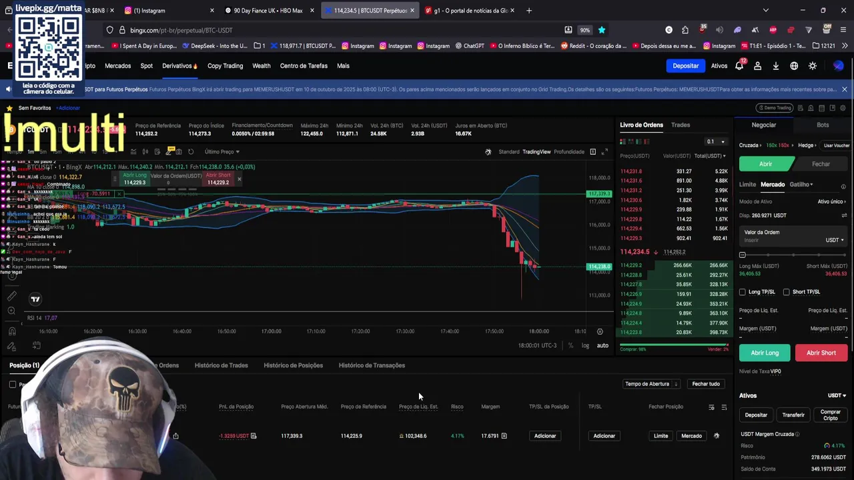Tick the checkbox under Posição tab
The image size is (854, 480).
13,385
